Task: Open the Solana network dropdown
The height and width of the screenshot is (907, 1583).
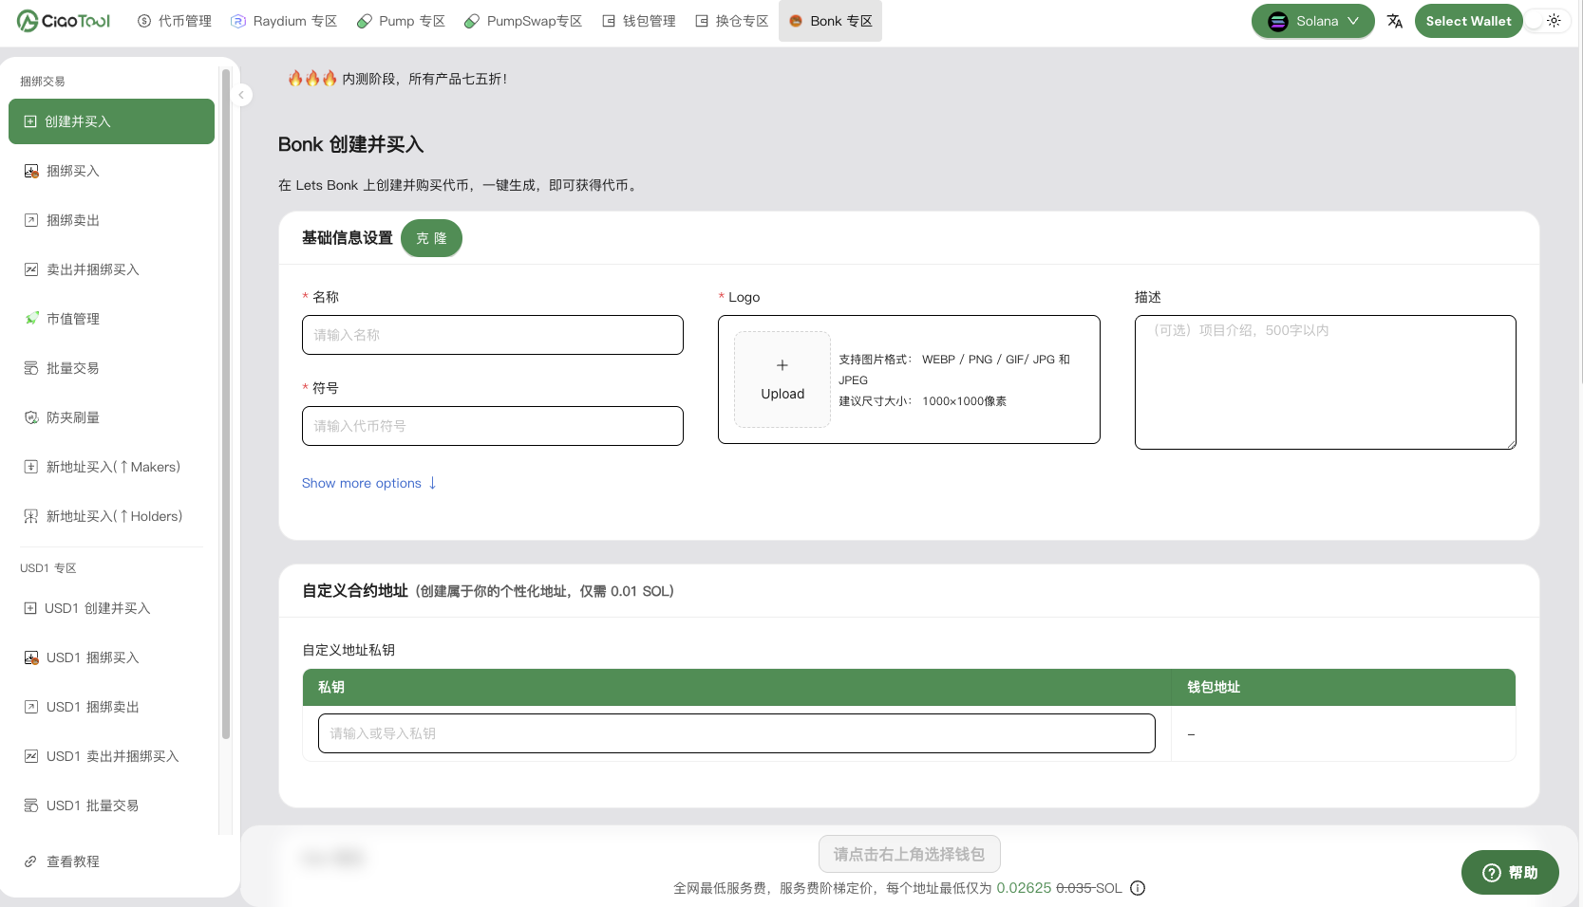Action: click(1312, 21)
